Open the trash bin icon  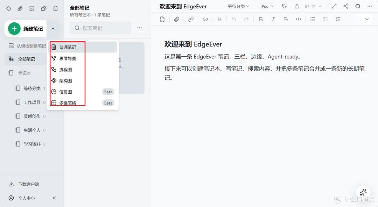point(55,8)
